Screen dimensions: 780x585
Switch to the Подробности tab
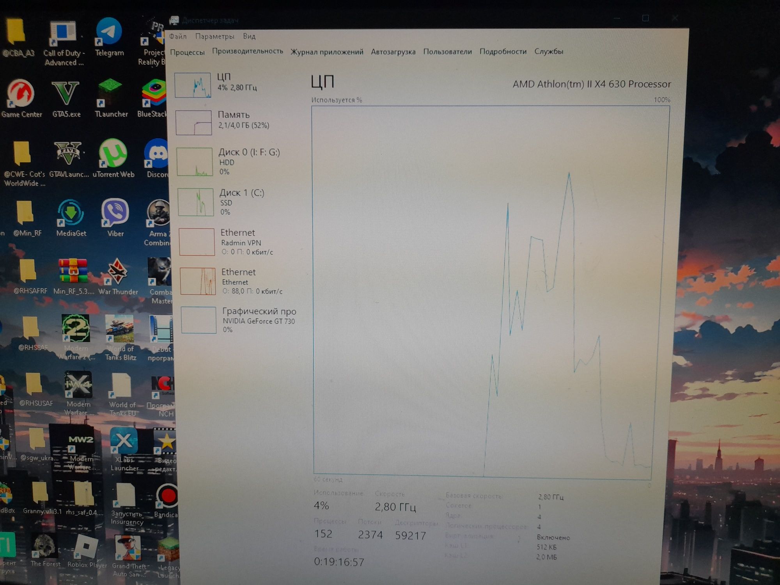pyautogui.click(x=503, y=51)
